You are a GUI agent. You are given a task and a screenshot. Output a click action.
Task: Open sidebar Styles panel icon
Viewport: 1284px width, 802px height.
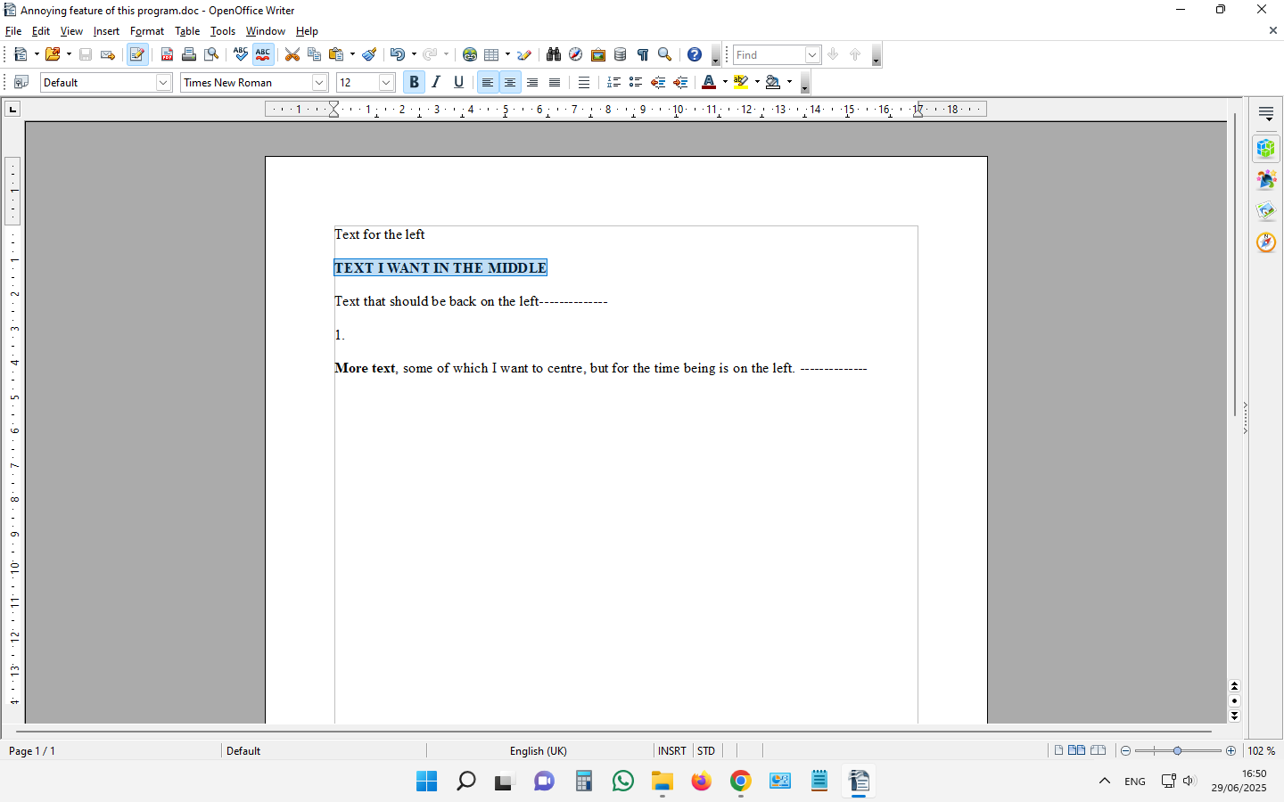[x=1266, y=179]
